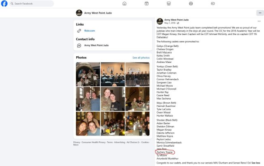Click the Advertising footer link

point(120,142)
